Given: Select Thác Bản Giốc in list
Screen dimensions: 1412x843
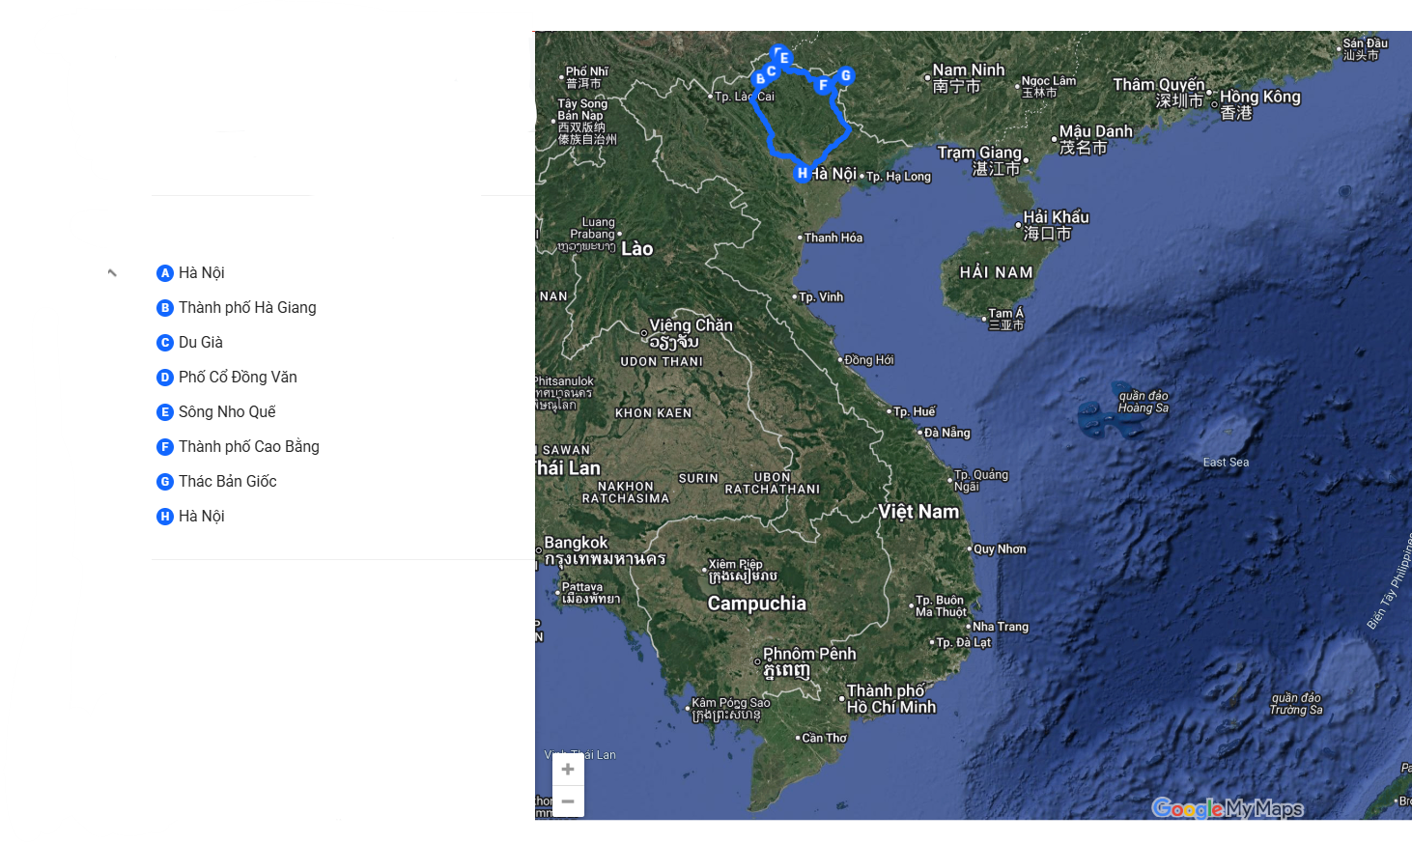Looking at the screenshot, I should [x=227, y=482].
